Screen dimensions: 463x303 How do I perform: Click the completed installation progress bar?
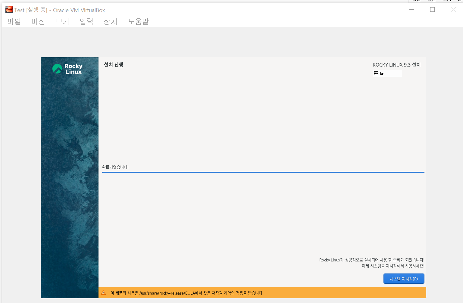pyautogui.click(x=263, y=172)
